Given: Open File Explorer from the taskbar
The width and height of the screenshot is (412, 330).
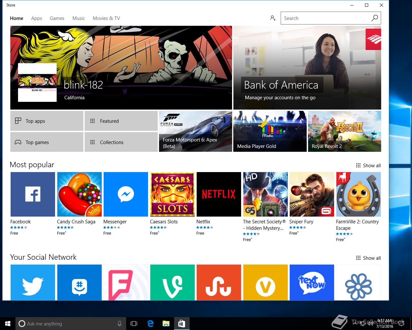Looking at the screenshot, I should (166, 324).
